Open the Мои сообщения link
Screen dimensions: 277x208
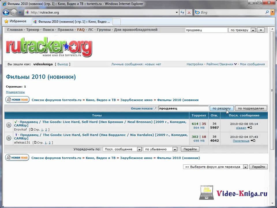[x=252, y=64]
